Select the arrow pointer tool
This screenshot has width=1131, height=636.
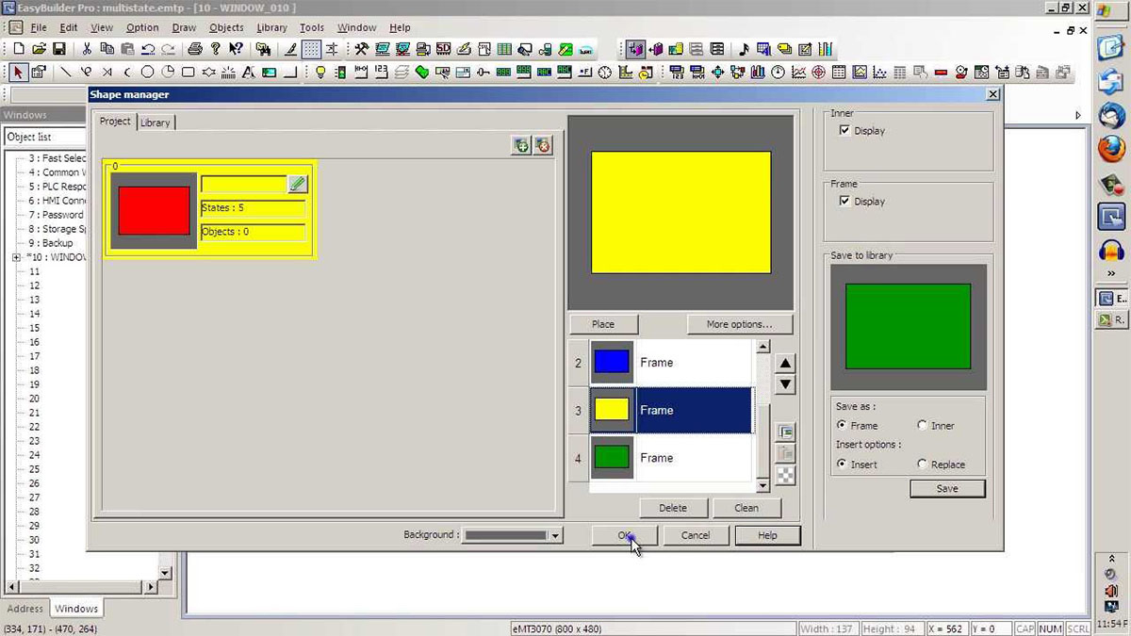click(19, 72)
